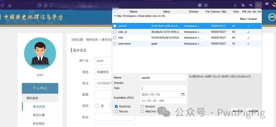
Task: Open the calendar picker in expiration date field
Action: click(183, 94)
